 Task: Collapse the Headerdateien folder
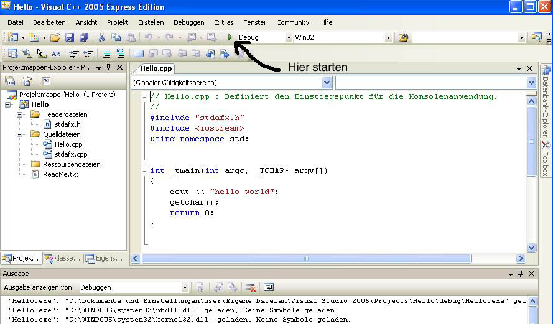(20, 114)
